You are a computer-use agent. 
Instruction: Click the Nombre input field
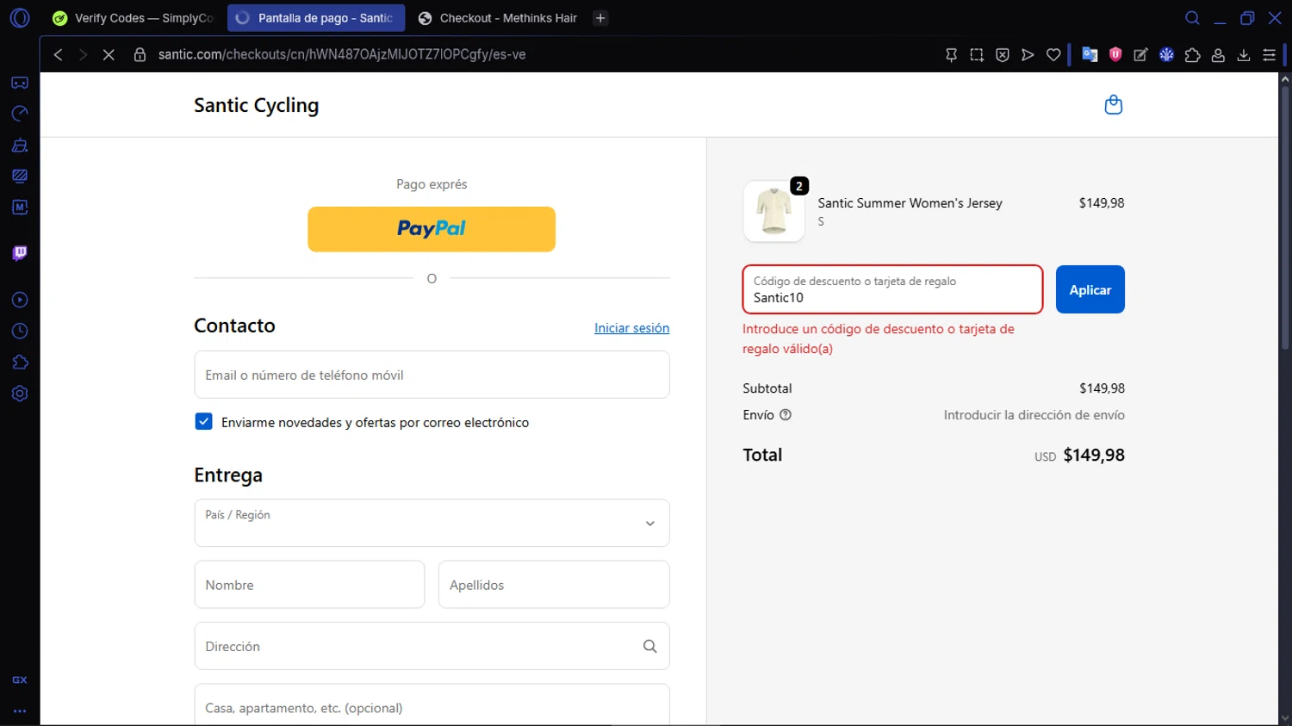(309, 585)
